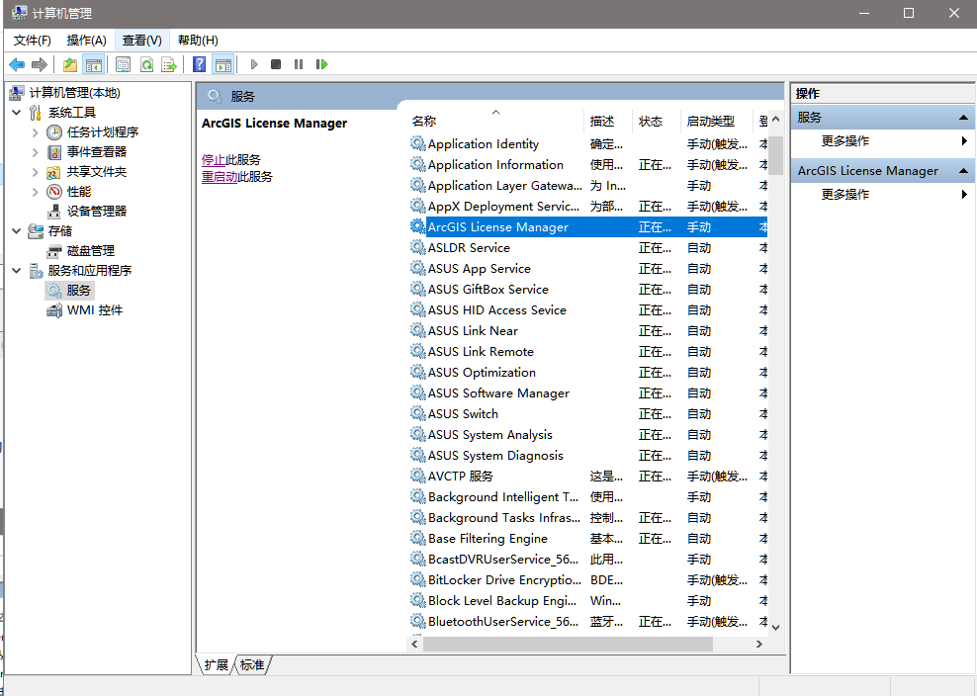The height and width of the screenshot is (696, 977).
Task: Click the horizontal scrollbar left arrow
Action: (x=415, y=645)
